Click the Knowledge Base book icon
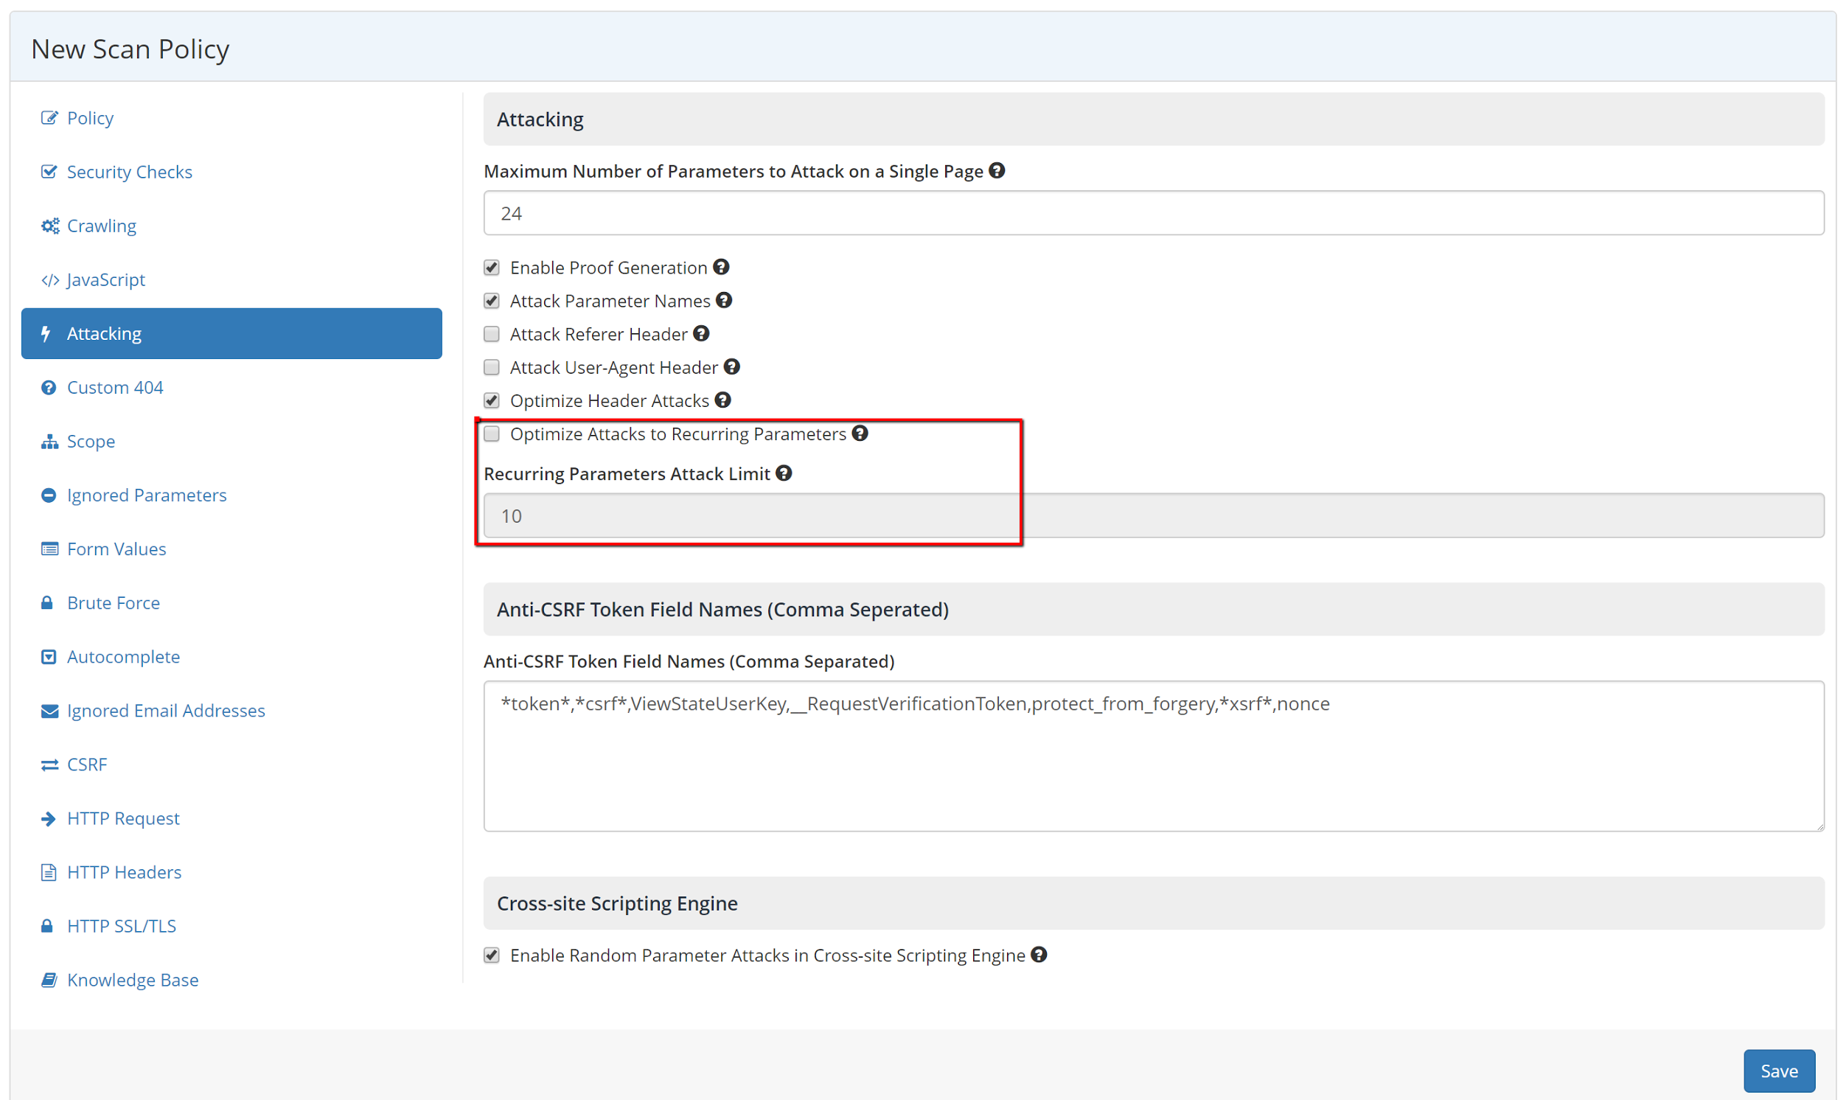Image resolution: width=1843 pixels, height=1100 pixels. pyautogui.click(x=48, y=979)
